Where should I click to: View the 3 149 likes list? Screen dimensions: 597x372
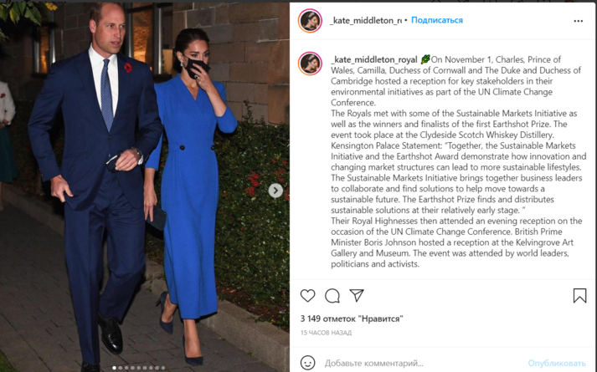click(352, 318)
